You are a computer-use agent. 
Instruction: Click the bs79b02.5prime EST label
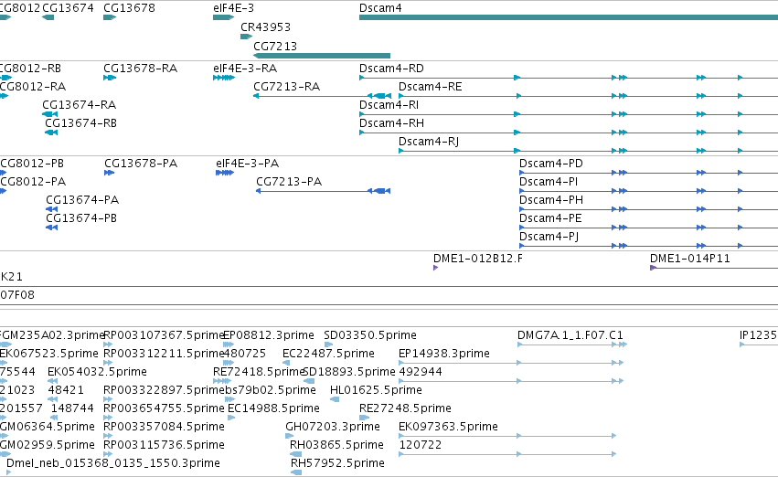[x=271, y=390]
